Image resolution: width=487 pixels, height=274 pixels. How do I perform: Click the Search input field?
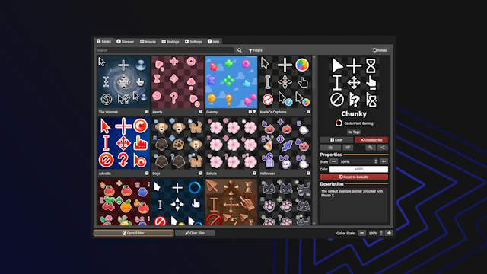[x=164, y=50]
